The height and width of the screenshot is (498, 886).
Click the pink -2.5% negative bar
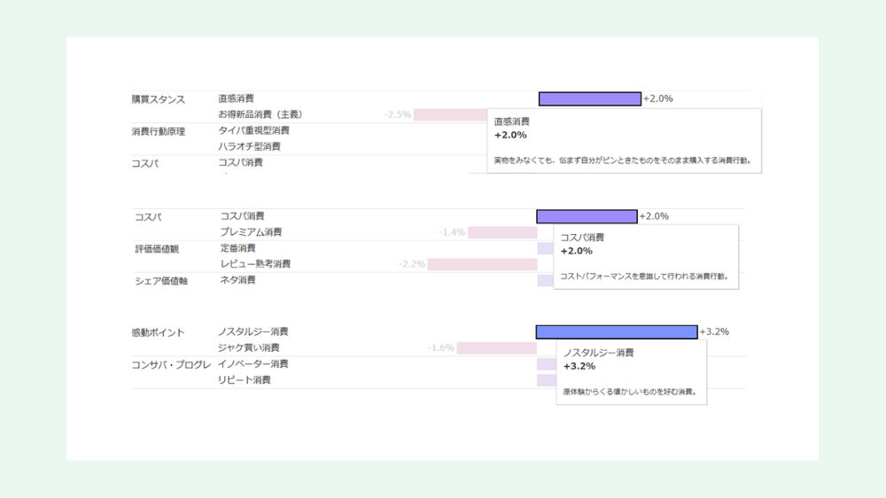click(x=450, y=115)
